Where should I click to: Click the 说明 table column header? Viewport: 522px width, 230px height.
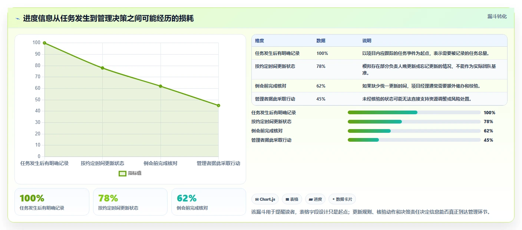[x=367, y=41]
